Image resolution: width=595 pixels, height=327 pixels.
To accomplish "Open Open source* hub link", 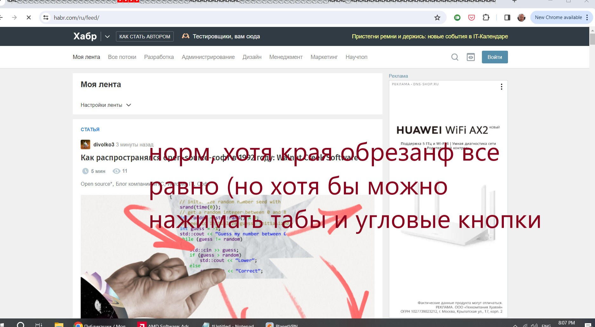I will click(x=97, y=184).
